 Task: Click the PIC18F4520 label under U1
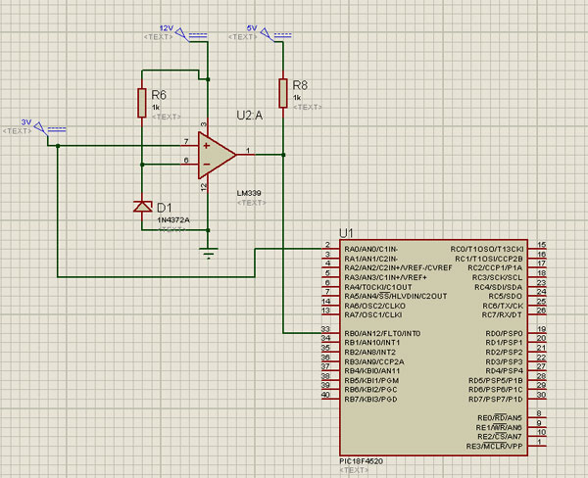[x=361, y=461]
